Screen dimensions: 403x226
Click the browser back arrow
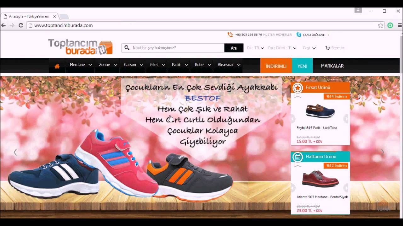coord(3,25)
